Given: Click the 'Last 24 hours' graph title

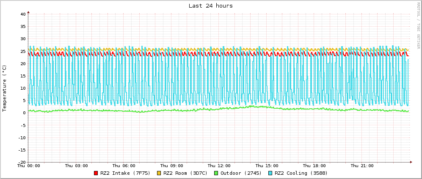Looking at the screenshot, I should click(211, 6).
